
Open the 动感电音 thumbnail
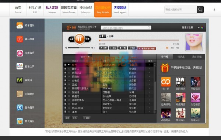click(166, 113)
